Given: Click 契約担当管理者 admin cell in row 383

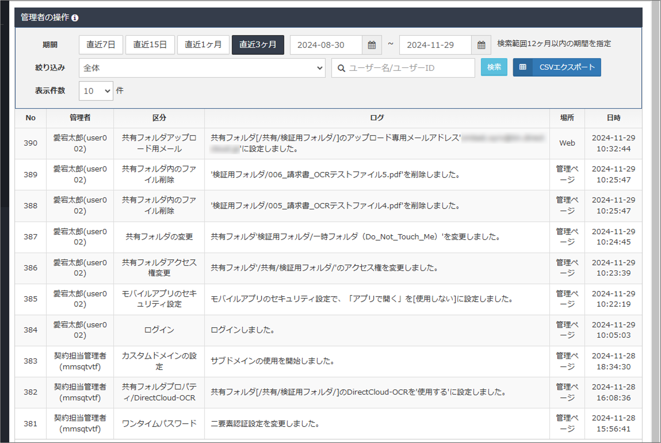Looking at the screenshot, I should click(x=80, y=361).
